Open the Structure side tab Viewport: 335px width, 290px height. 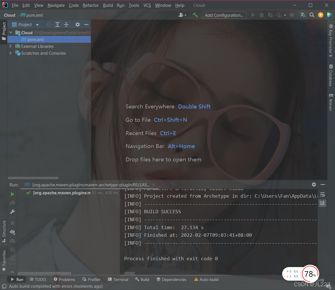(4, 232)
